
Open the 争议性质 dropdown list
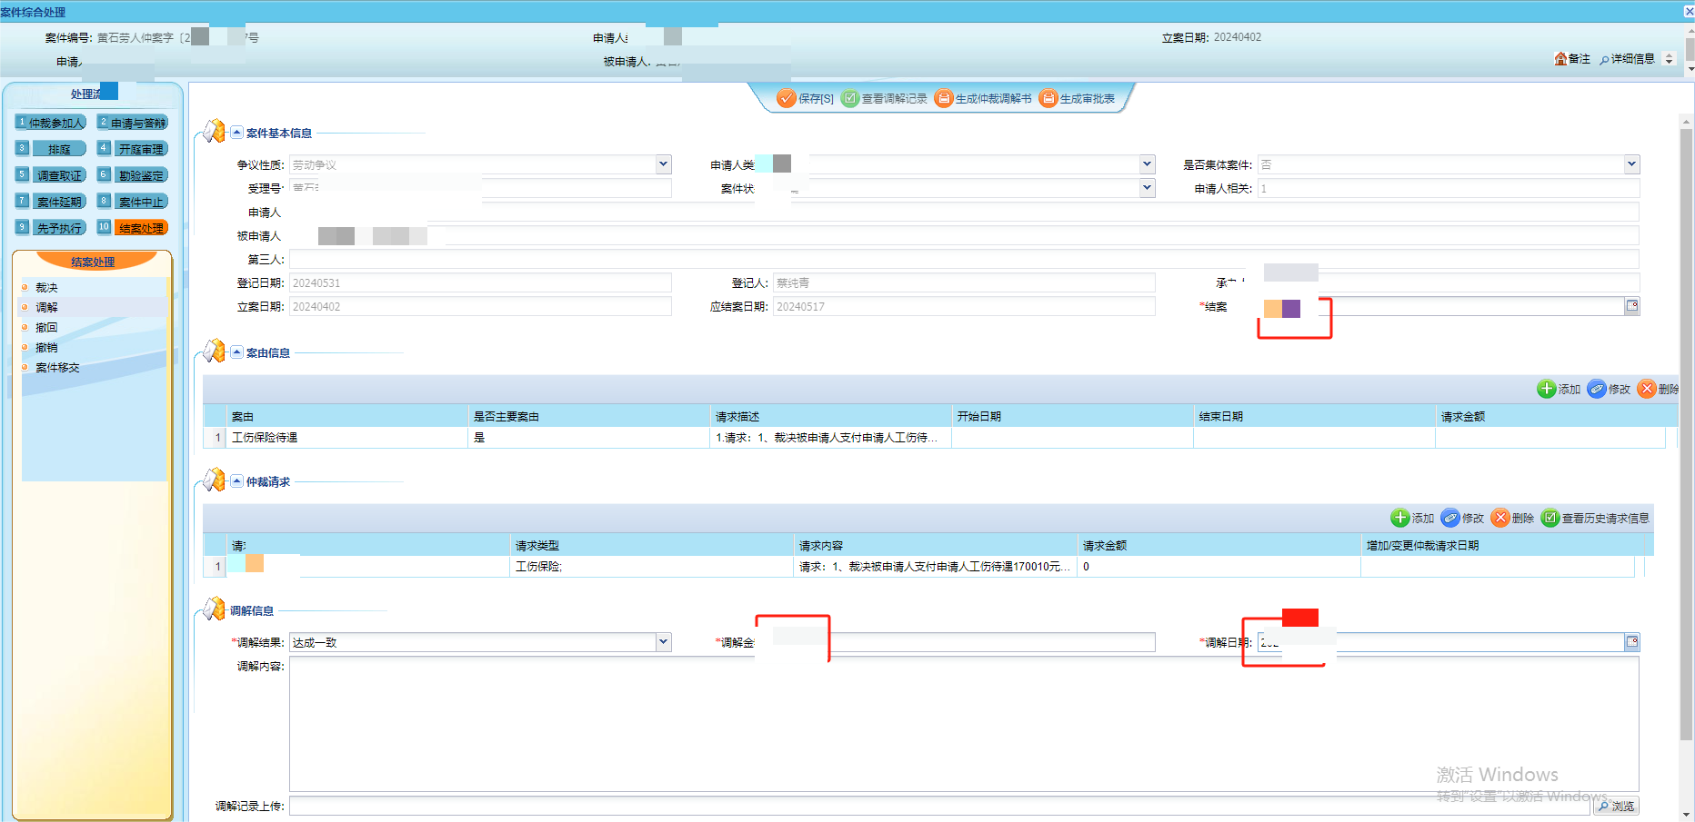(x=663, y=164)
